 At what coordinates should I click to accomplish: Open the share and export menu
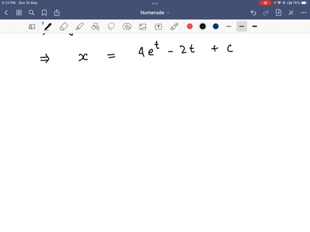pos(57,13)
